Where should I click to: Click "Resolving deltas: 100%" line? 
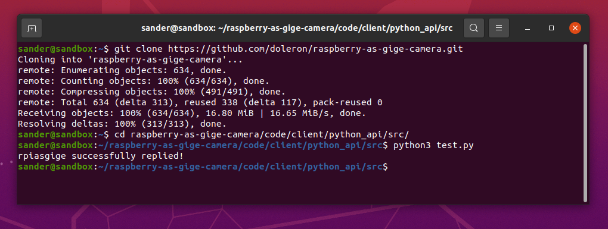pos(122,124)
